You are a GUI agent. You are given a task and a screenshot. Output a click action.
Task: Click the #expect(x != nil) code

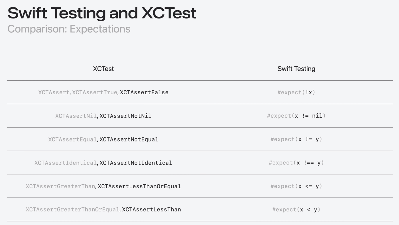(x=296, y=116)
